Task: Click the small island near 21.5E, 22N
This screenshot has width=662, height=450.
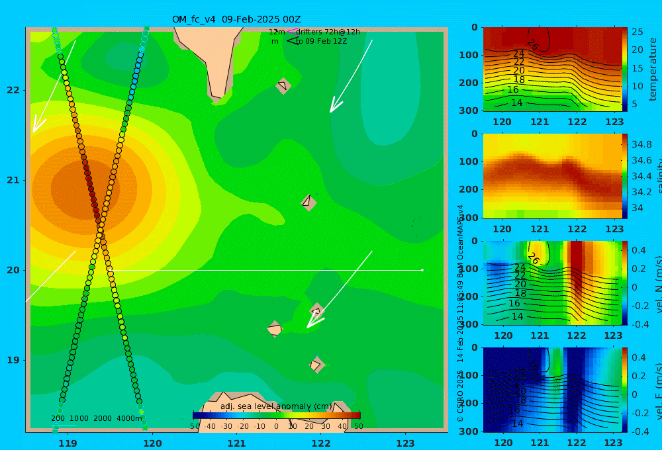Action: (283, 86)
